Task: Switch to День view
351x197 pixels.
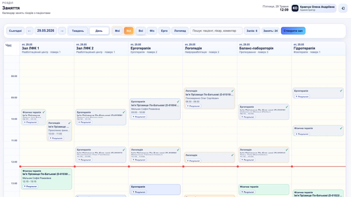Action: (x=99, y=31)
